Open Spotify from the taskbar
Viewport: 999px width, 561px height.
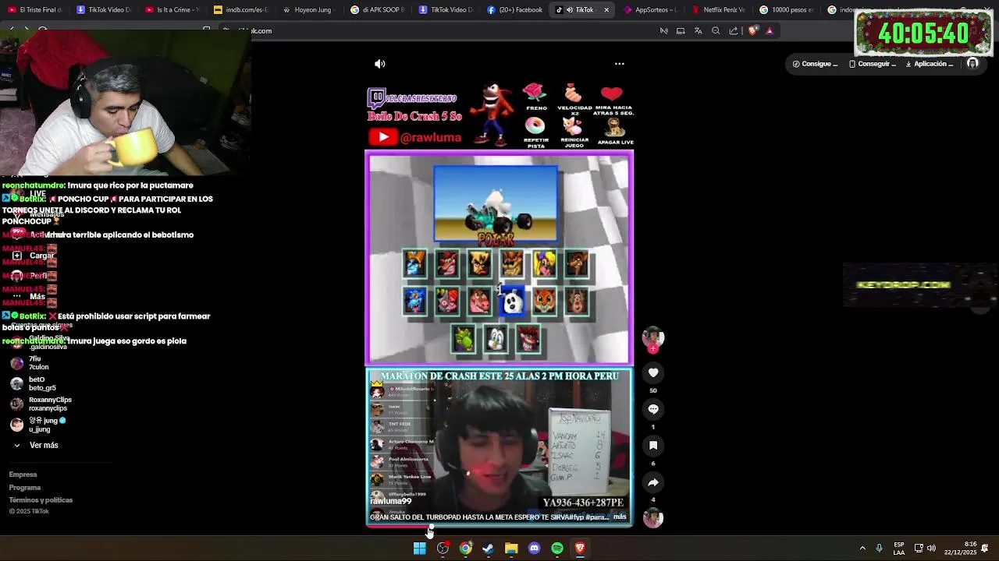click(557, 549)
